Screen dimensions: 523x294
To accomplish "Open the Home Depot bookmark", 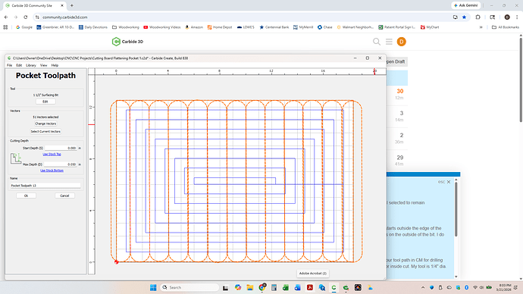I will click(220, 27).
